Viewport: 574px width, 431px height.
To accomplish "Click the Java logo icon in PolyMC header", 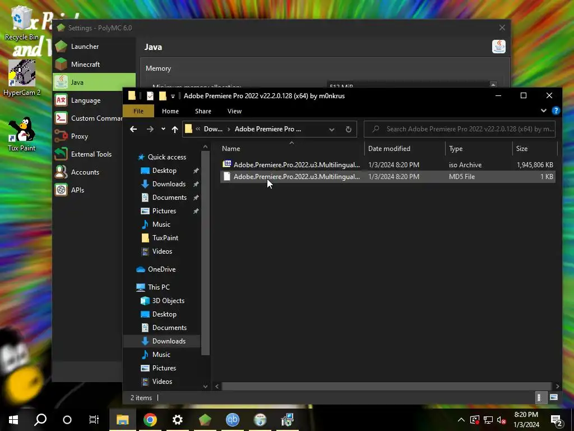I will click(x=498, y=47).
